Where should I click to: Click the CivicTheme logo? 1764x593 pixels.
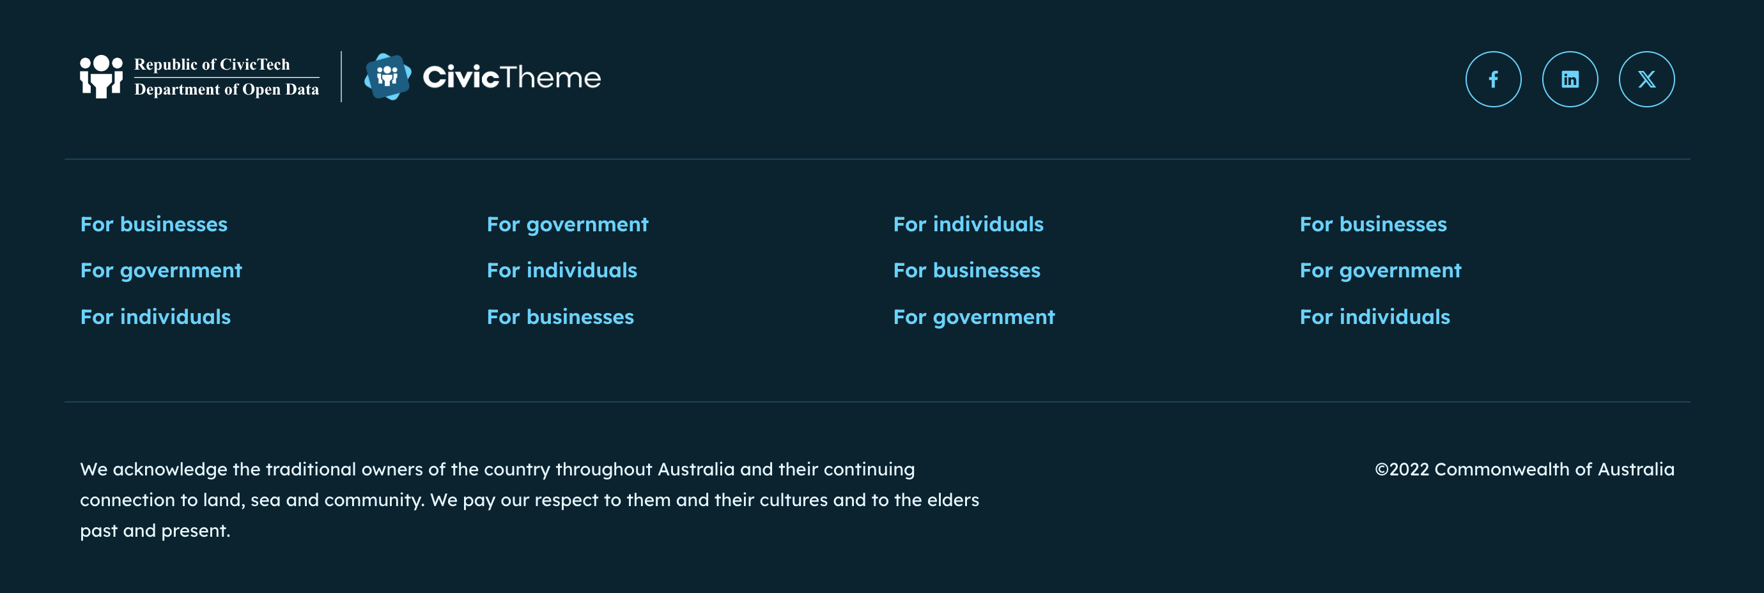(x=483, y=77)
